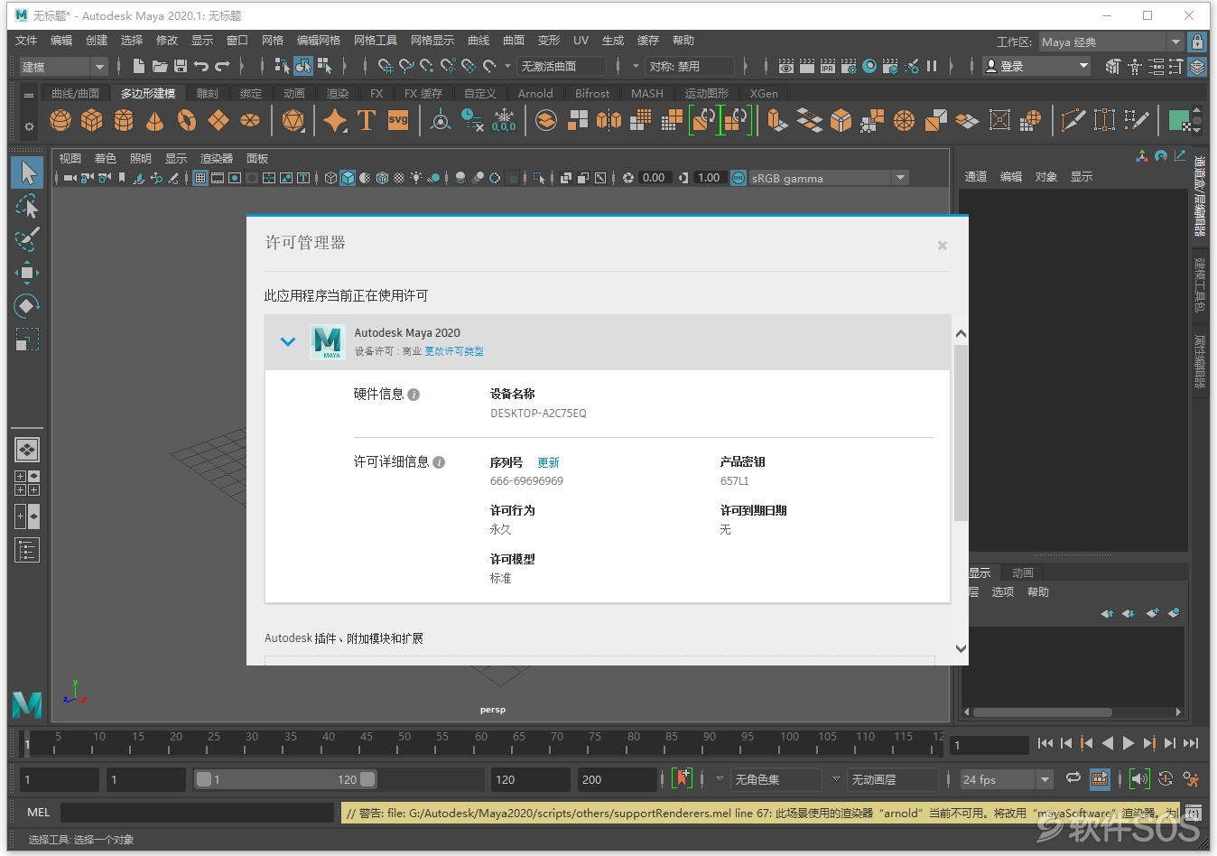Click the MEL command input field
This screenshot has height=856, width=1217.
tap(197, 813)
